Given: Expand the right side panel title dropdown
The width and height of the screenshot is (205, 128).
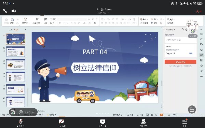Looking at the screenshot, I should (x=170, y=29).
